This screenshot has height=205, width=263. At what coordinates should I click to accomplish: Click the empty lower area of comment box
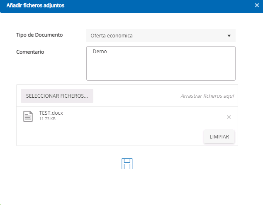(x=161, y=71)
